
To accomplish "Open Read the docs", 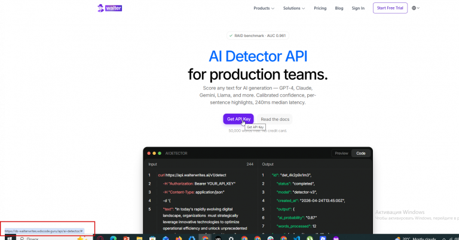I will click(275, 119).
